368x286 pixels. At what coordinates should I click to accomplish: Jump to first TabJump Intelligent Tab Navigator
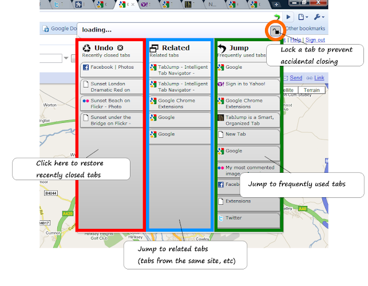[x=180, y=70]
